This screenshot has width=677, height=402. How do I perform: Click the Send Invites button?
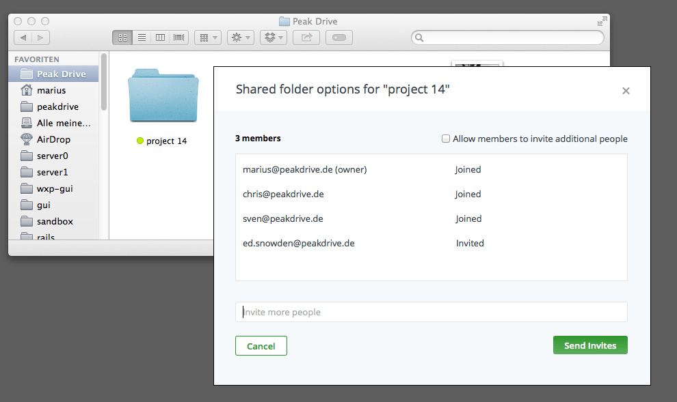click(x=590, y=345)
